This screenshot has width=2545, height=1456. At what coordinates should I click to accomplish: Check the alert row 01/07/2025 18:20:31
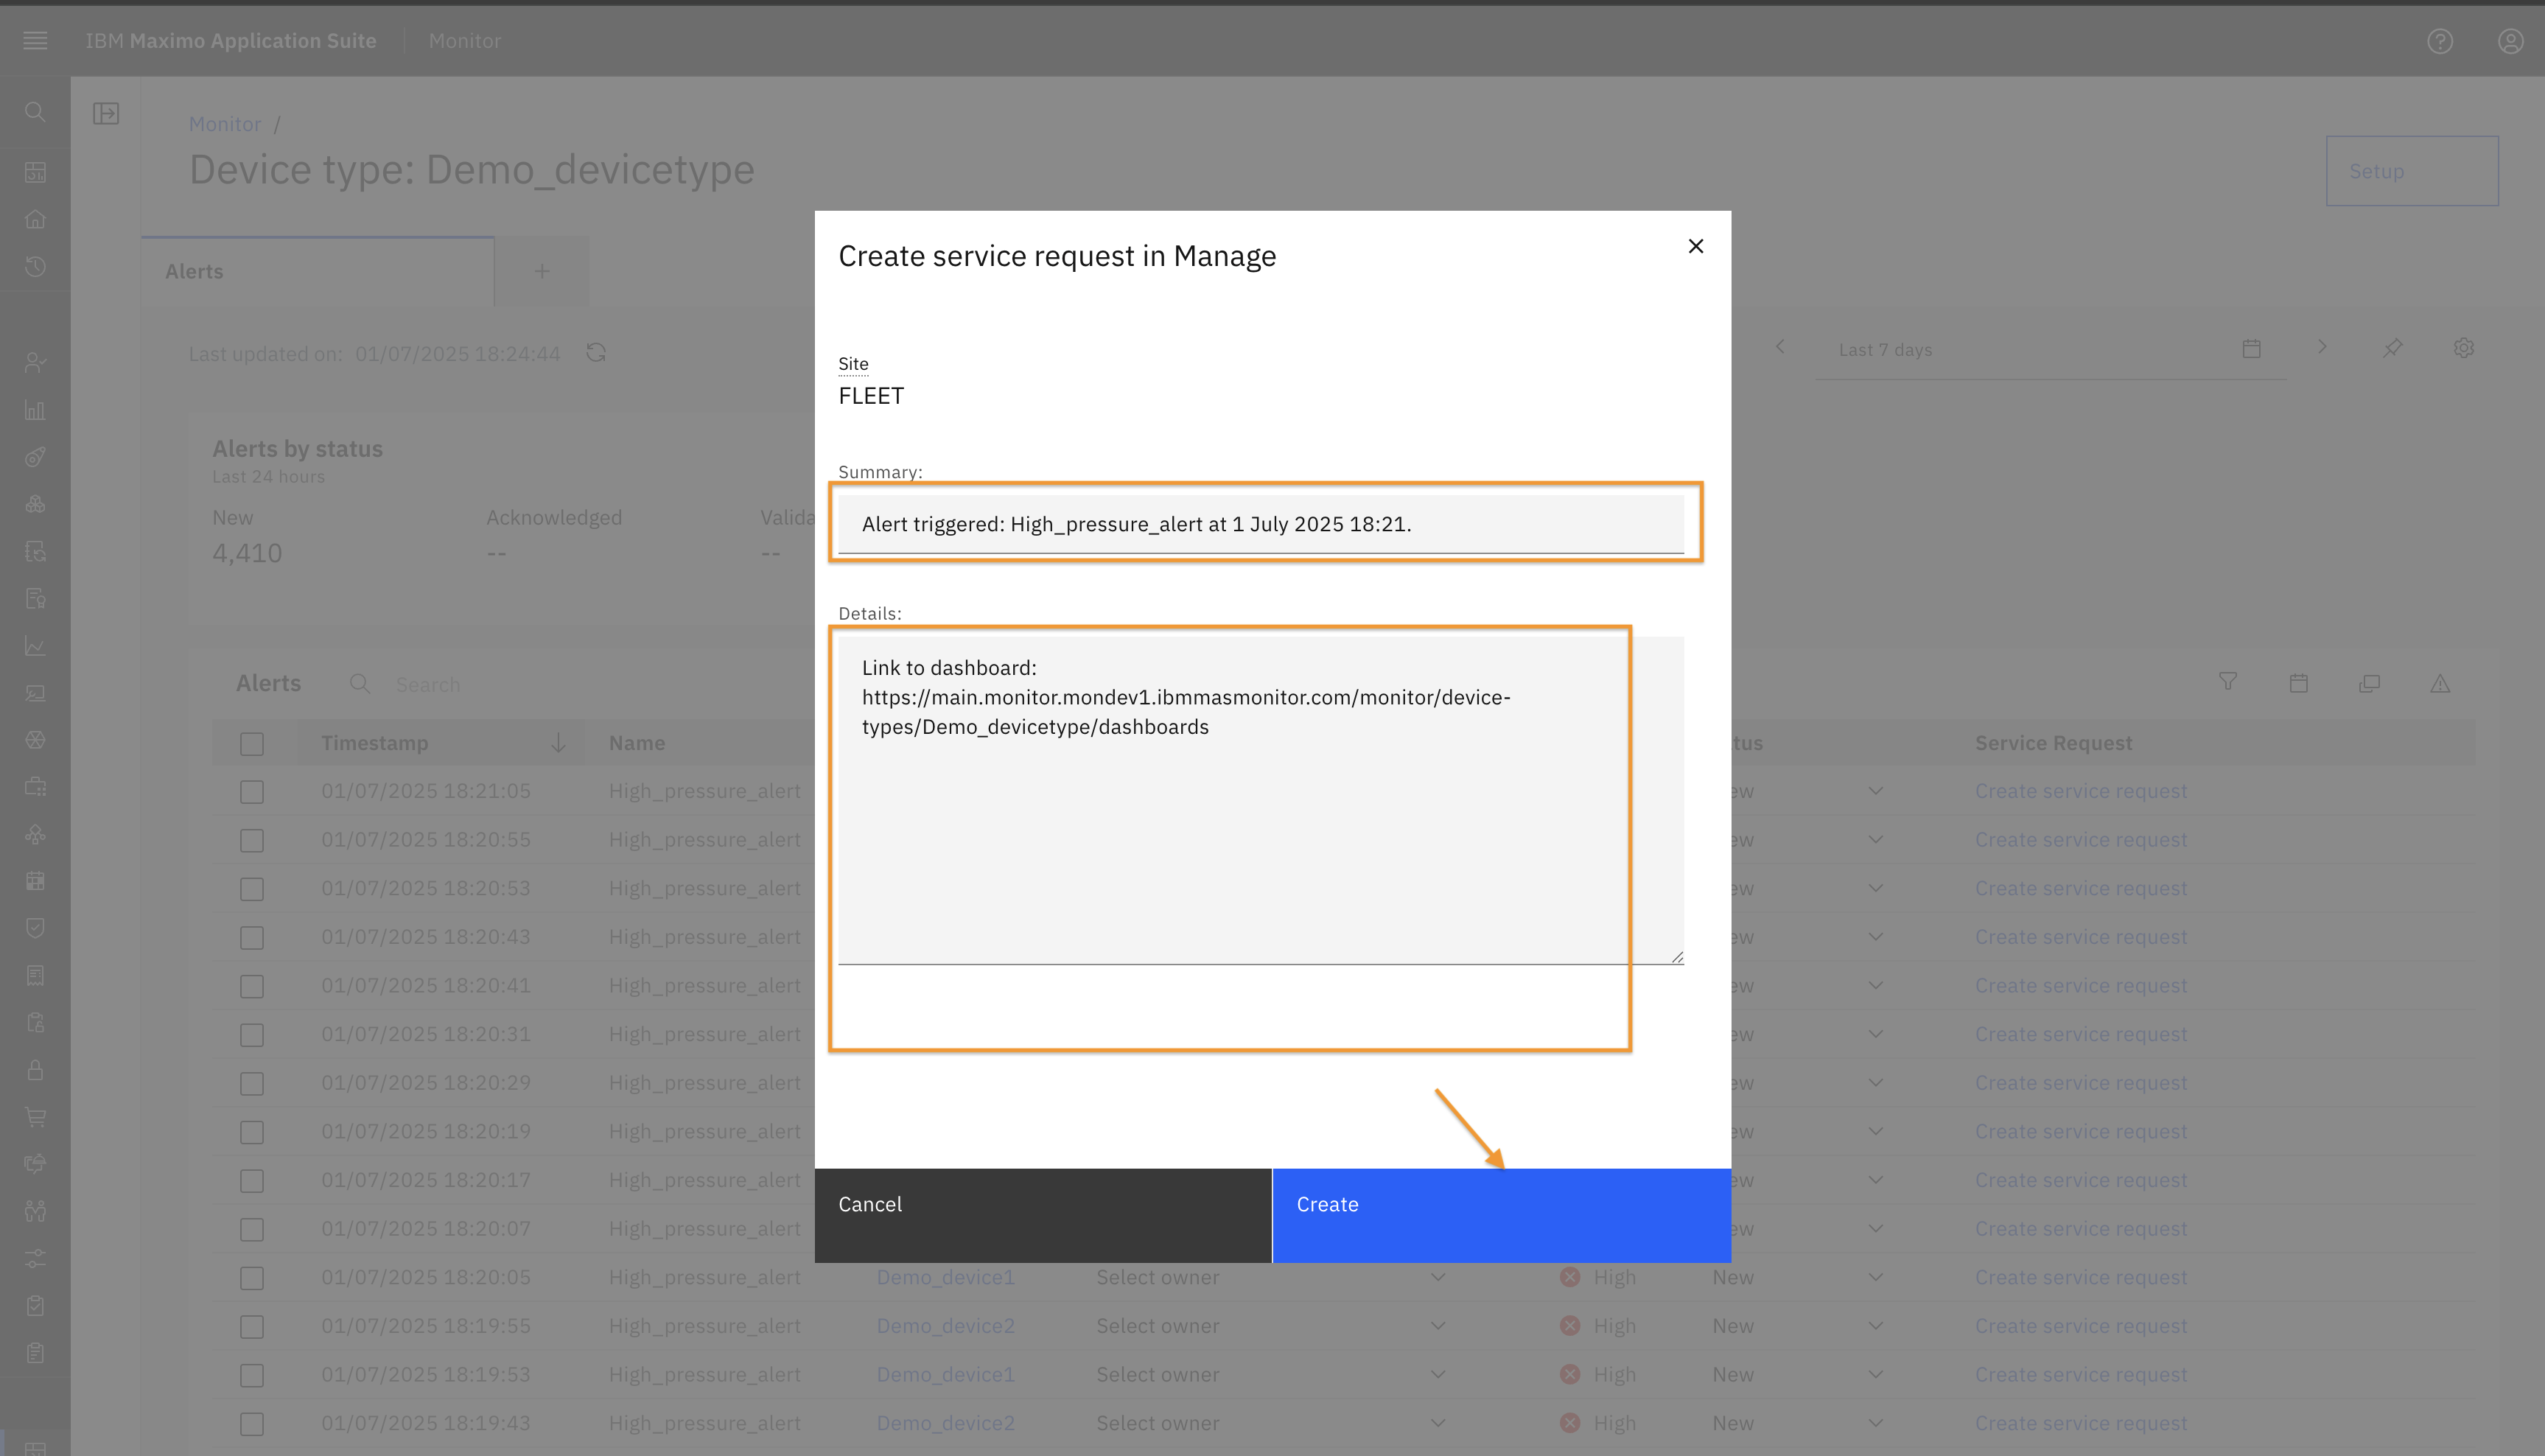point(252,1035)
